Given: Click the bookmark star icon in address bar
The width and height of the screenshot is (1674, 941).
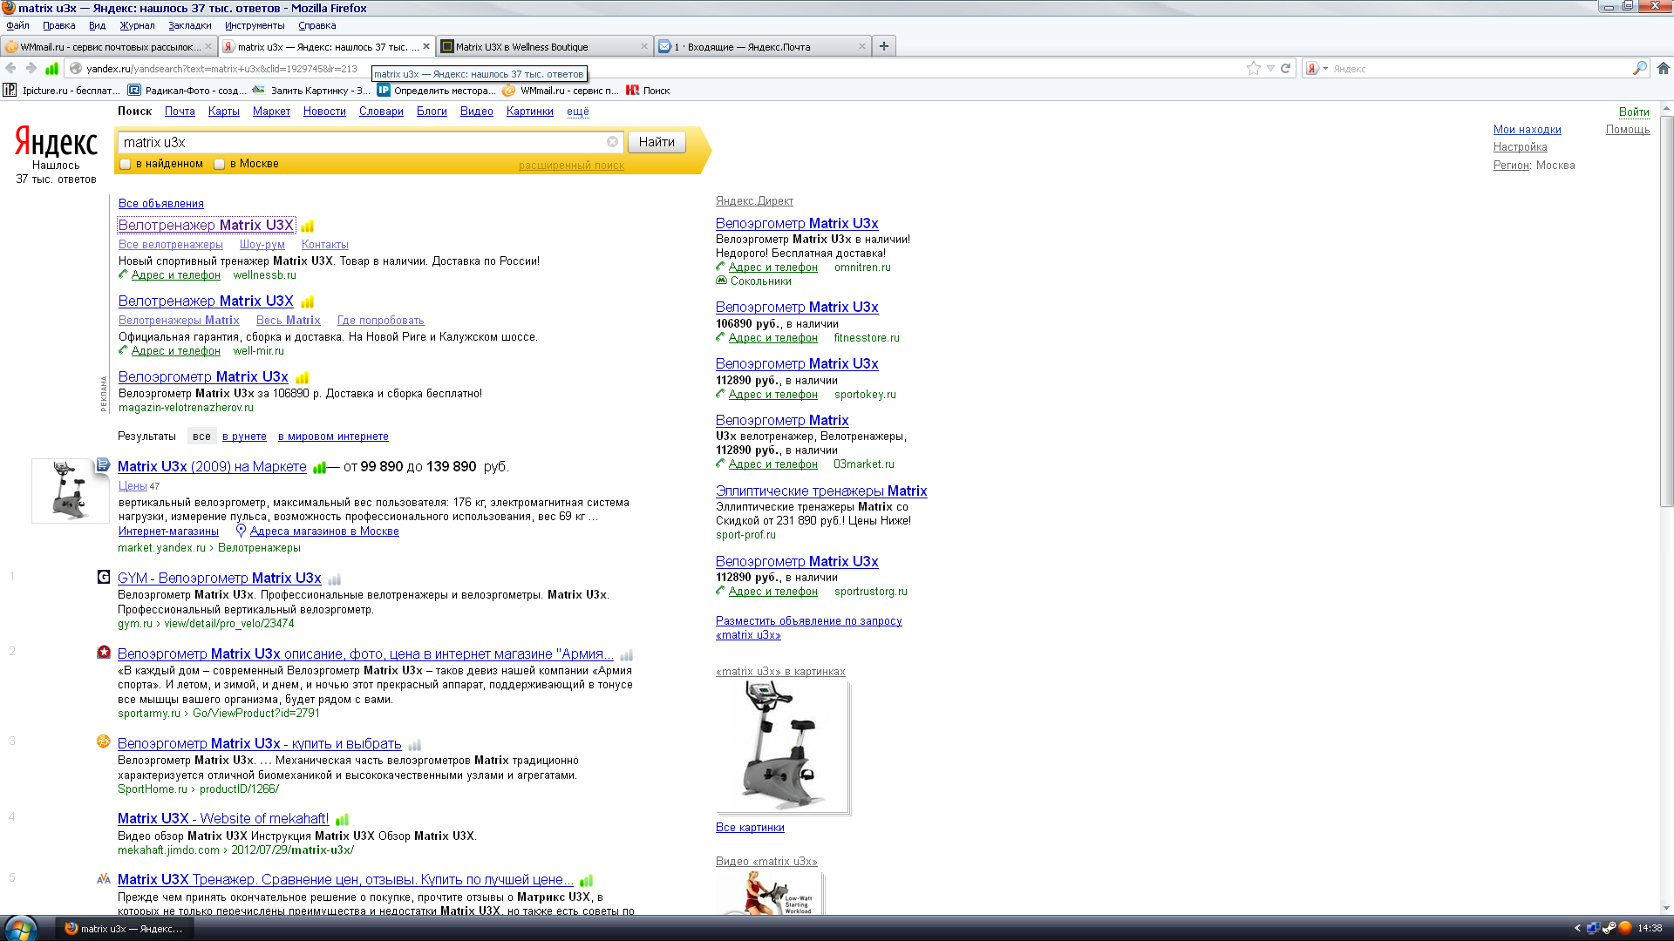Looking at the screenshot, I should (x=1253, y=68).
